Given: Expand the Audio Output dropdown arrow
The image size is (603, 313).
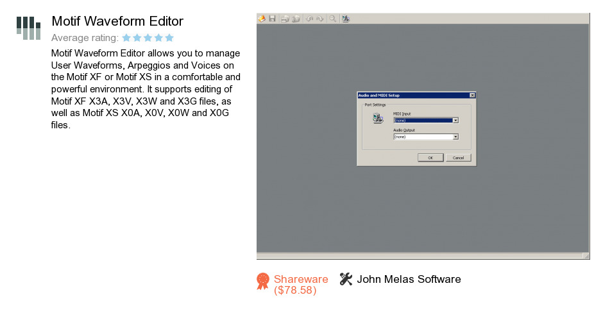Looking at the screenshot, I should [x=455, y=137].
